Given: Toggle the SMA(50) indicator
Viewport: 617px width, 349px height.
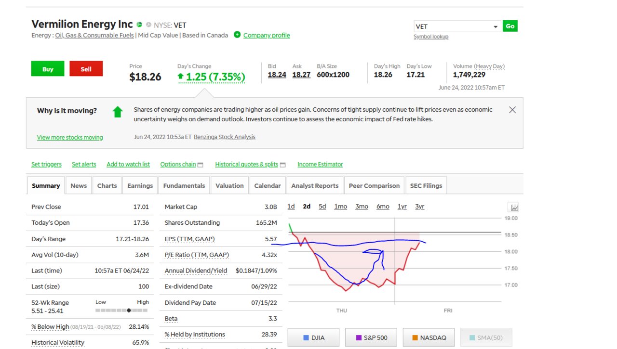Looking at the screenshot, I should point(486,337).
